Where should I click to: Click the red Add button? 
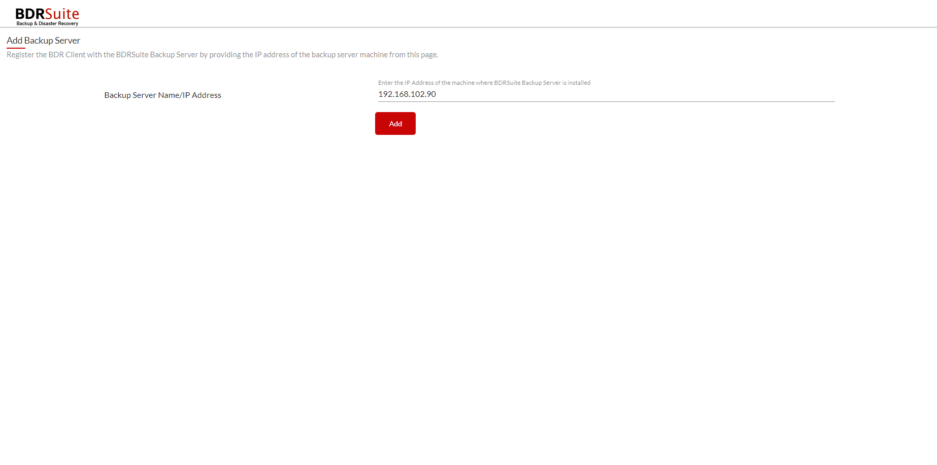pyautogui.click(x=395, y=123)
